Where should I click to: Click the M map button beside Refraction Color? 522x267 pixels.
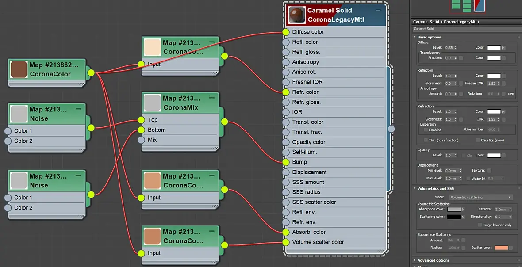(x=503, y=112)
